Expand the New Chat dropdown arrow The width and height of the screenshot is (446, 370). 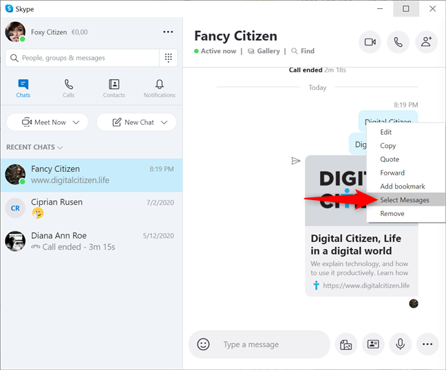click(x=164, y=122)
